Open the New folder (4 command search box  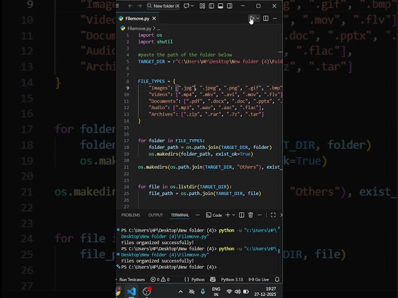coord(163,6)
